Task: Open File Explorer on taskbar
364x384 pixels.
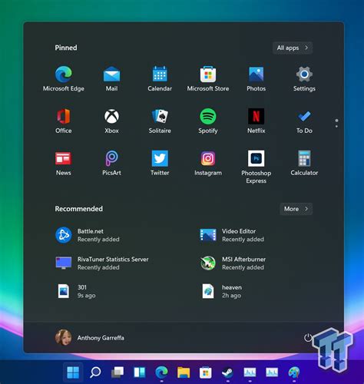Action: pos(184,372)
